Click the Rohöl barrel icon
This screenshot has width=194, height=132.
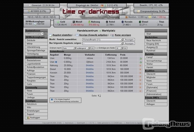tap(107, 22)
